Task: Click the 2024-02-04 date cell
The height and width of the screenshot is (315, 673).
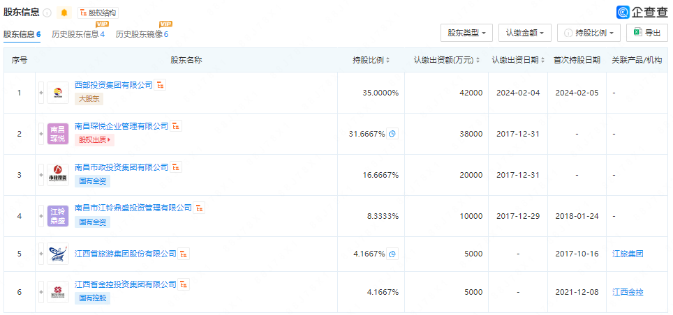Action: tap(518, 93)
